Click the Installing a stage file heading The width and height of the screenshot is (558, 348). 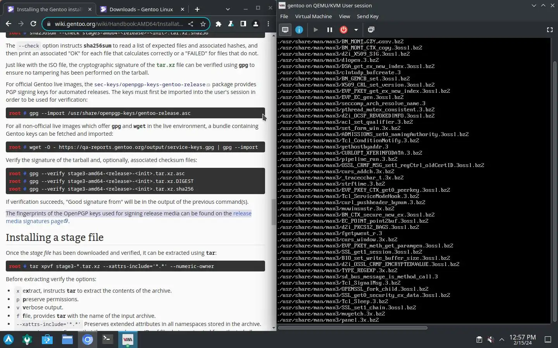[x=55, y=237]
